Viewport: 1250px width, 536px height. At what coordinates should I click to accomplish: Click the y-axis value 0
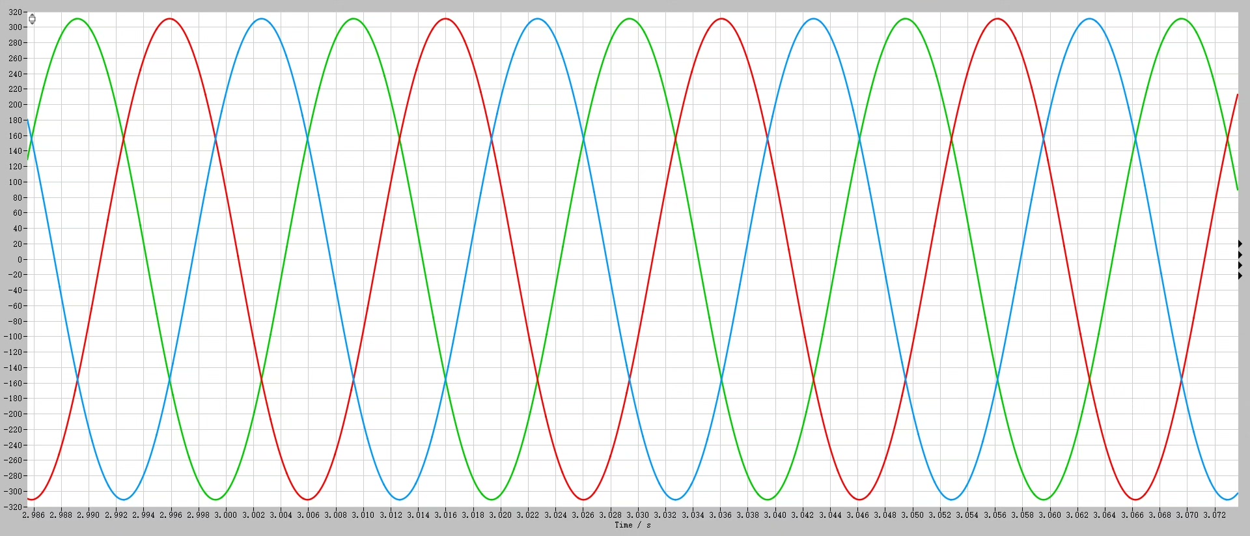click(20, 259)
